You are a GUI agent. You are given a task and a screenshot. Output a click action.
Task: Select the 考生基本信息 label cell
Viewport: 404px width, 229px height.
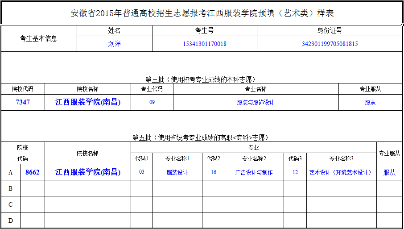tap(39, 39)
